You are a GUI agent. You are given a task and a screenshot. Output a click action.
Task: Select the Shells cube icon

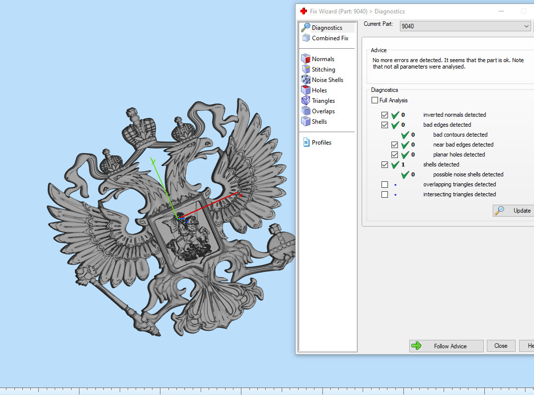click(x=306, y=121)
